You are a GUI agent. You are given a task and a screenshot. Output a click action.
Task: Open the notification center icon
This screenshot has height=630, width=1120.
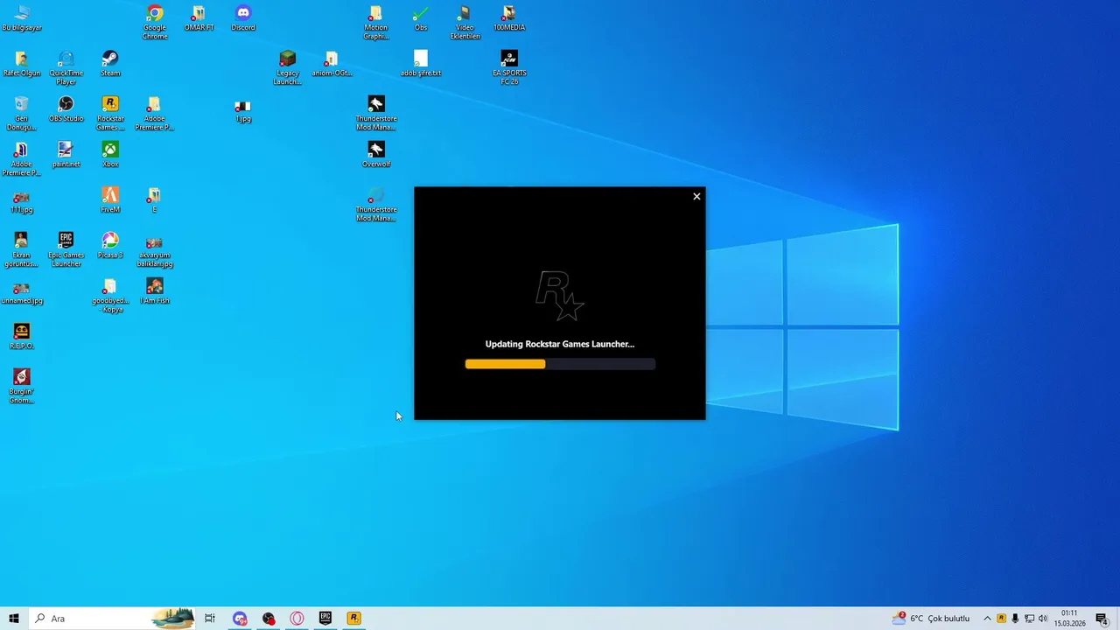[x=1102, y=619]
